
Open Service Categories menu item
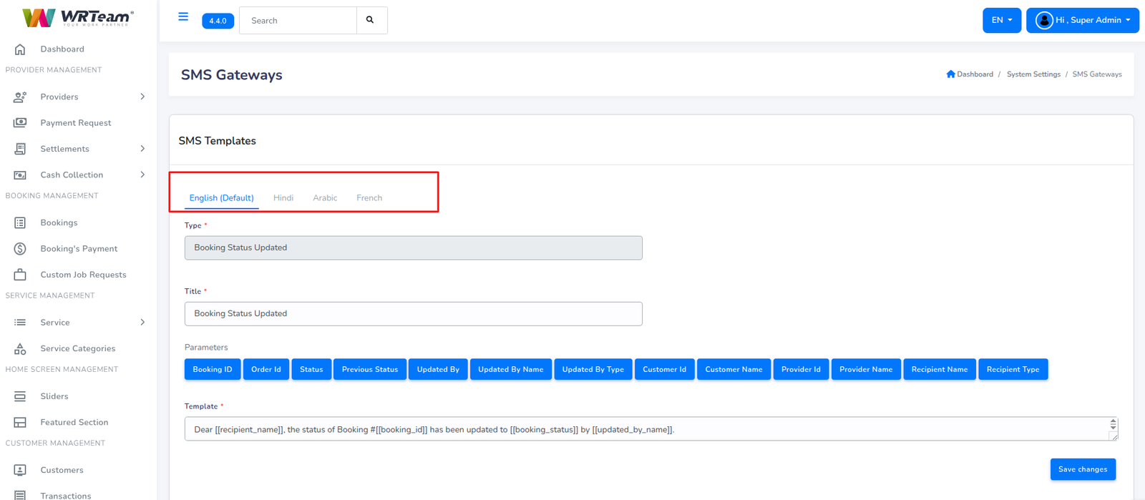coord(77,348)
